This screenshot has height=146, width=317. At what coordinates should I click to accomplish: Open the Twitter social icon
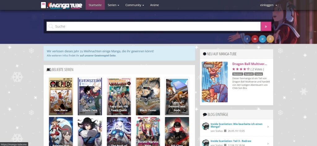point(263,39)
